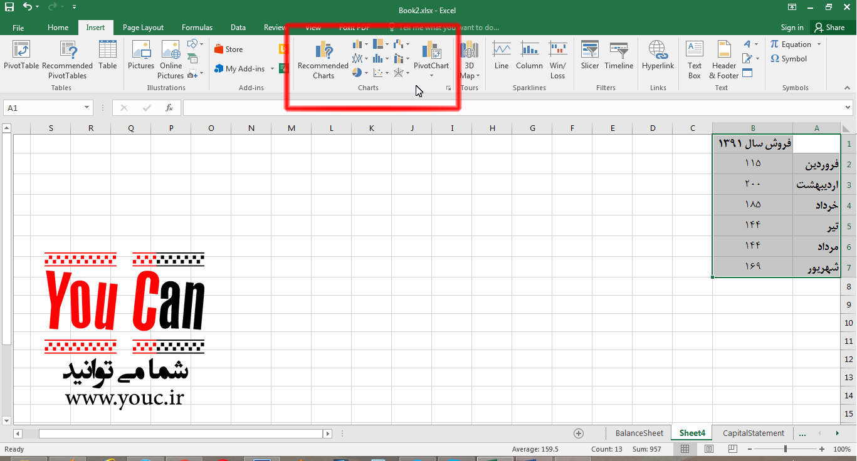Insert a Line or Area chart
The width and height of the screenshot is (857, 461).
coord(360,58)
